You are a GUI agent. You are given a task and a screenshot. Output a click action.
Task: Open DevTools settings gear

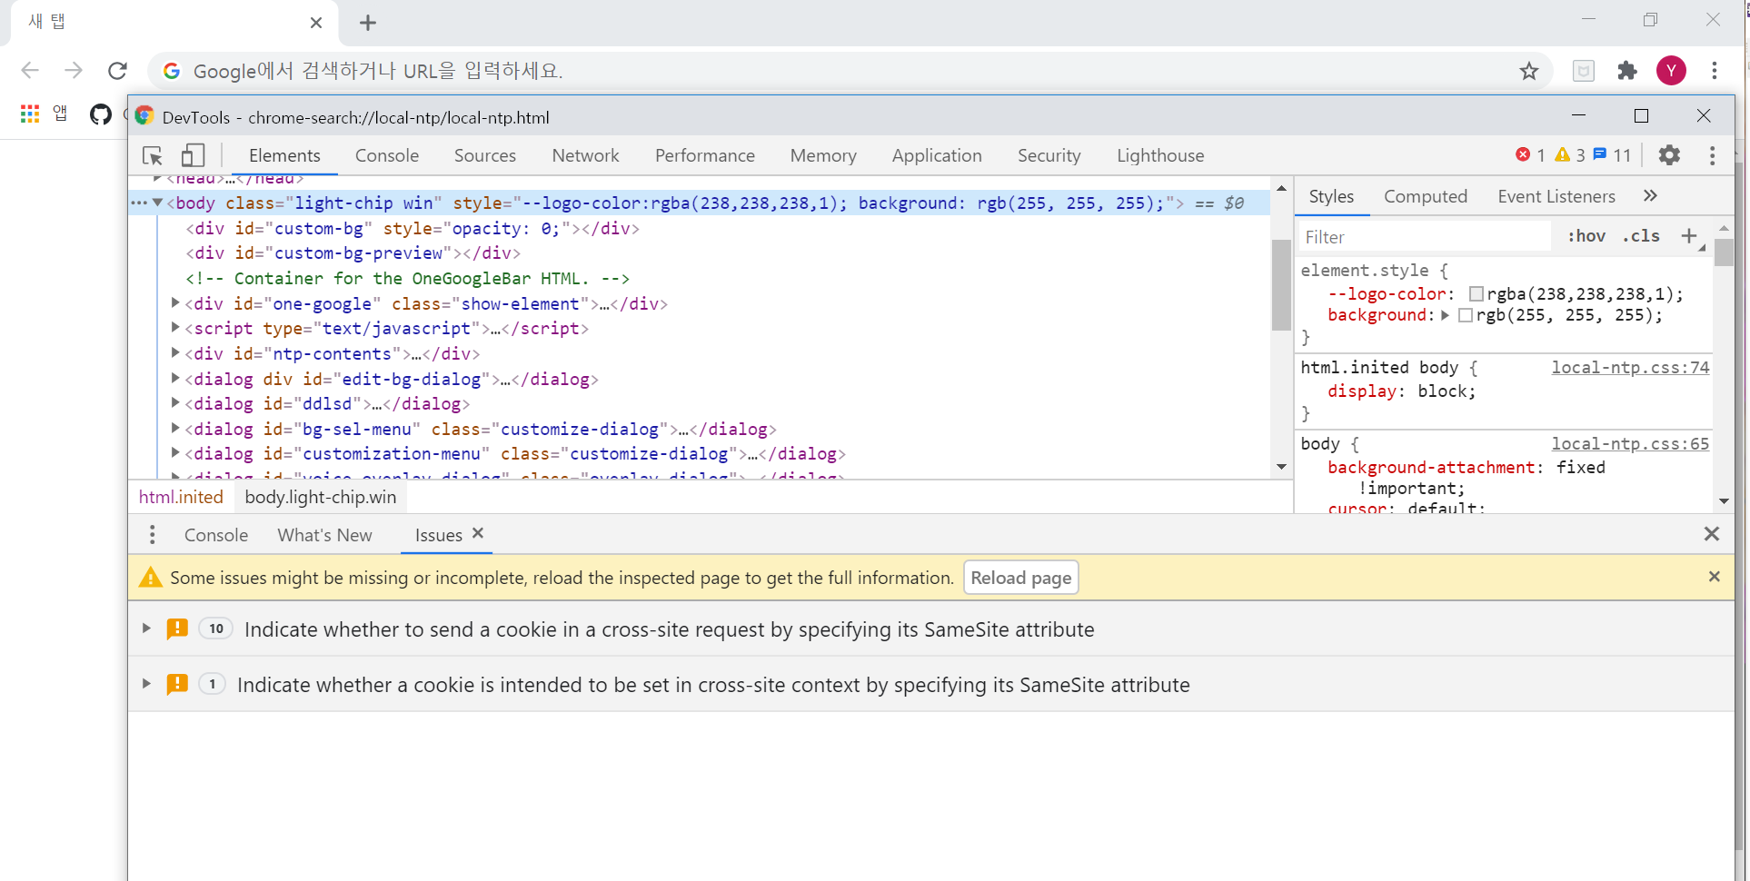click(x=1669, y=155)
